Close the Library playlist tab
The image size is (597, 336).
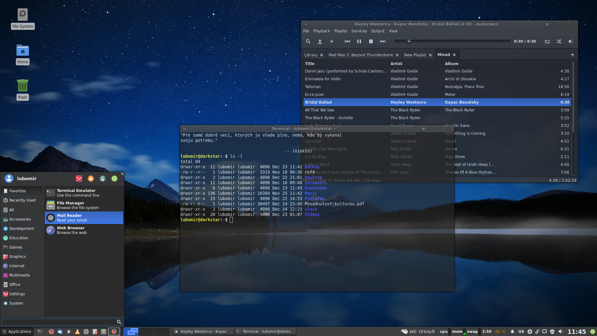pos(322,55)
